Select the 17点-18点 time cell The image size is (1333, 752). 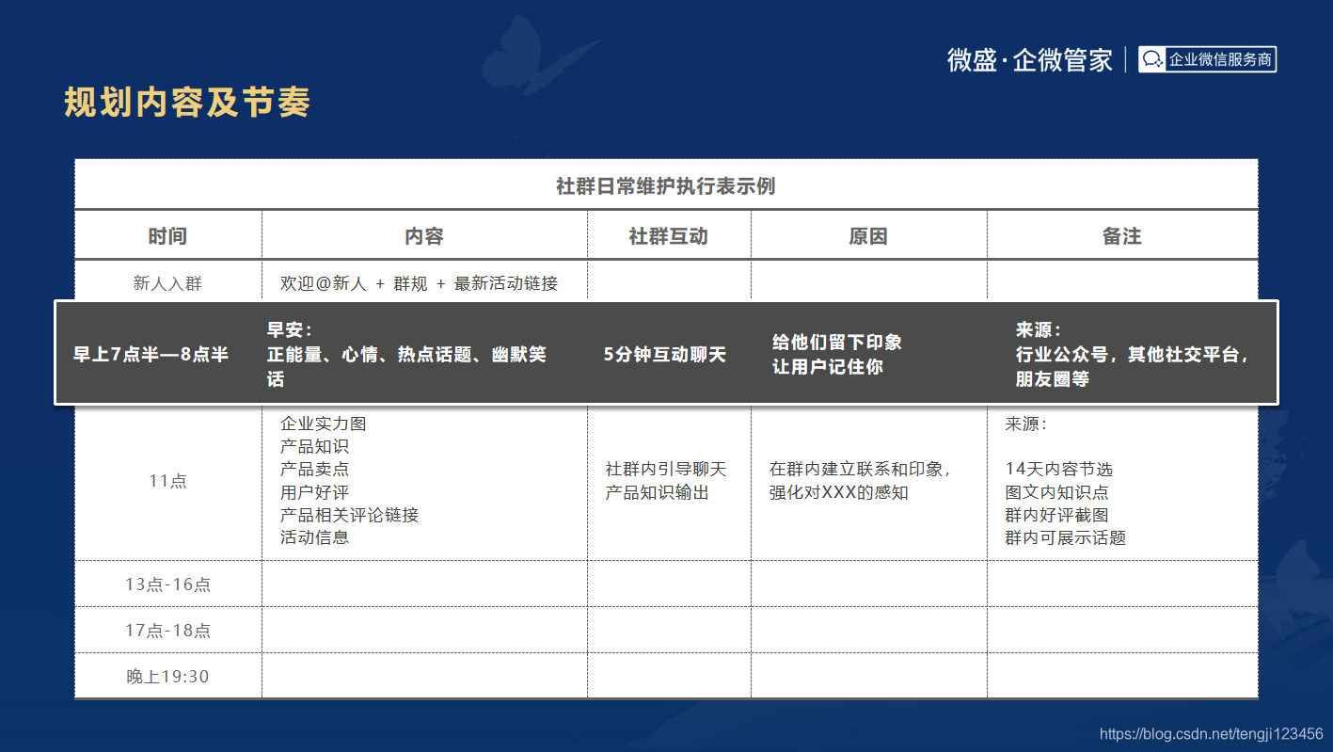click(x=167, y=631)
